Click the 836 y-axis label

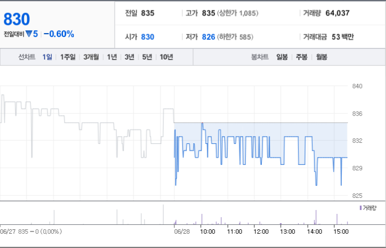357,114
